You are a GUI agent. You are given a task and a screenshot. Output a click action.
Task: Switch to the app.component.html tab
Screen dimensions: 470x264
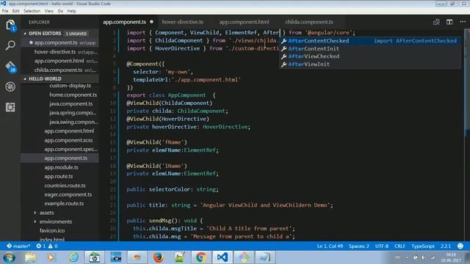(x=244, y=22)
